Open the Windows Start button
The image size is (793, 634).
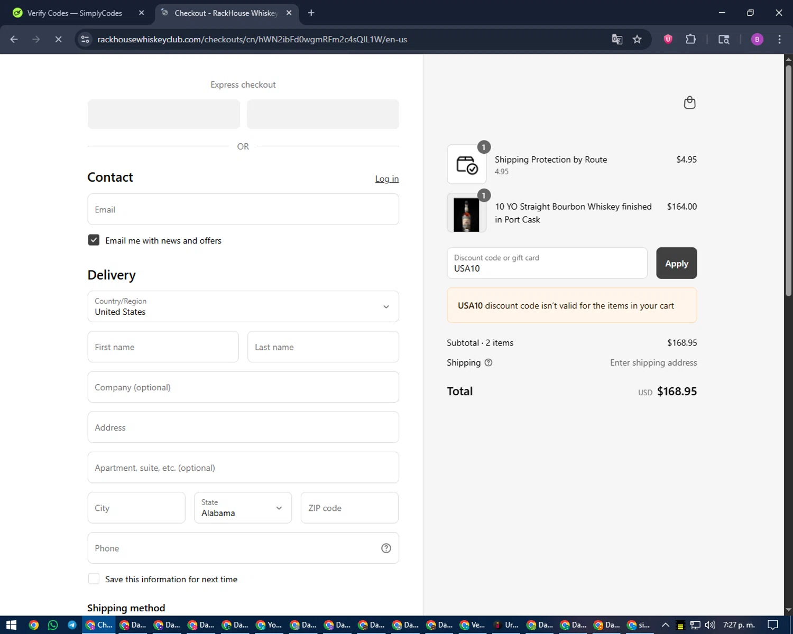tap(11, 625)
